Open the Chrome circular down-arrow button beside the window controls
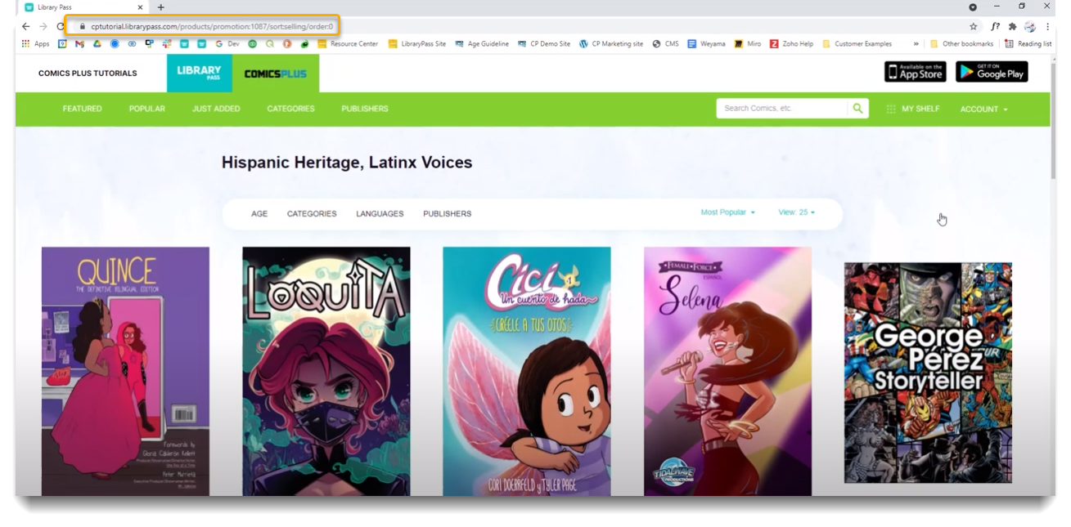Screen dimensions: 1071x527 tap(973, 7)
